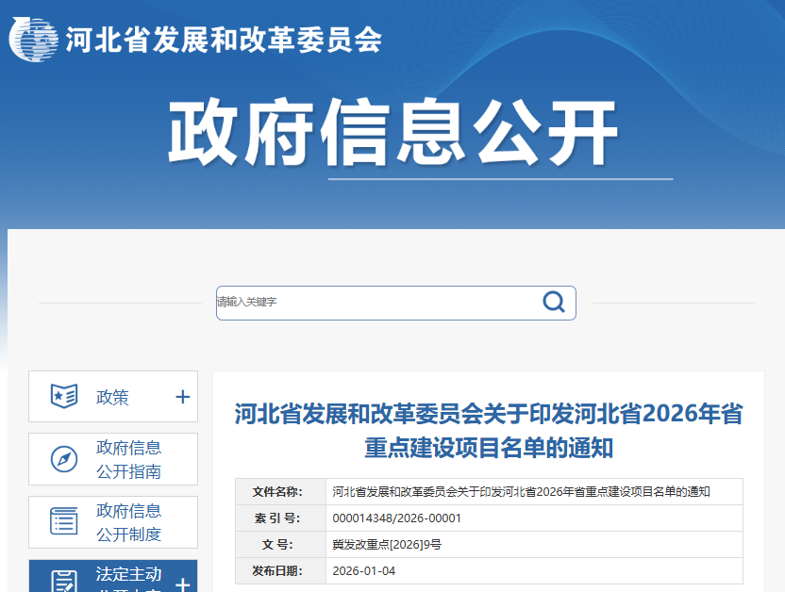Expand the 法定主动公开 sidebar section
The image size is (785, 592).
pos(181,584)
